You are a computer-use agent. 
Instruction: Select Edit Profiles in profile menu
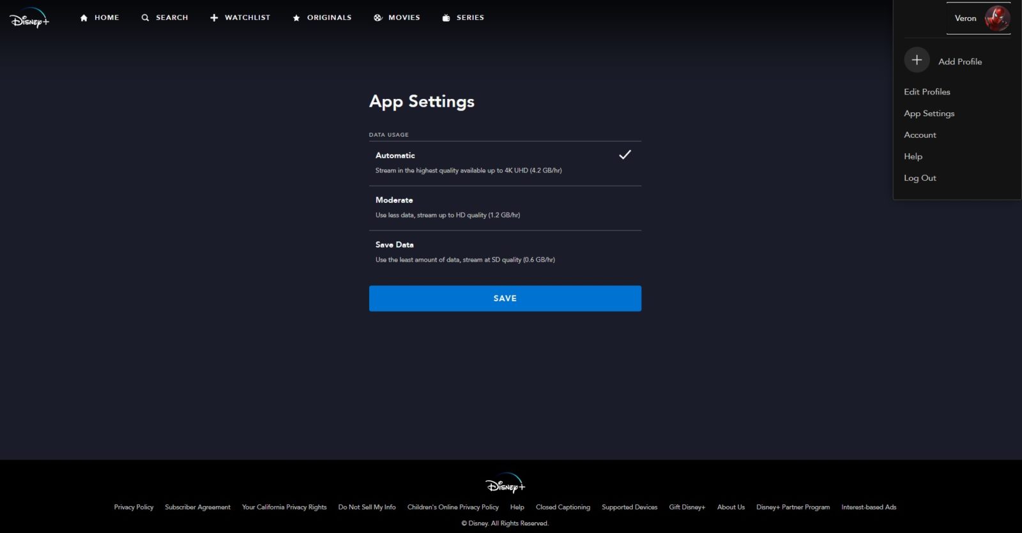click(x=927, y=92)
